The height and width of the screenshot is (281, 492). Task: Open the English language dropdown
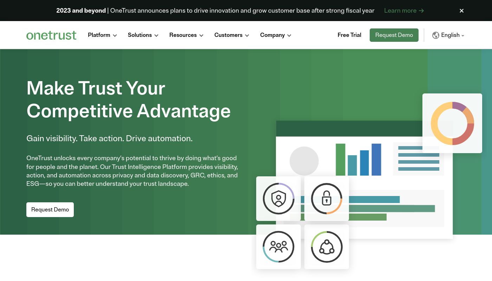coord(448,35)
